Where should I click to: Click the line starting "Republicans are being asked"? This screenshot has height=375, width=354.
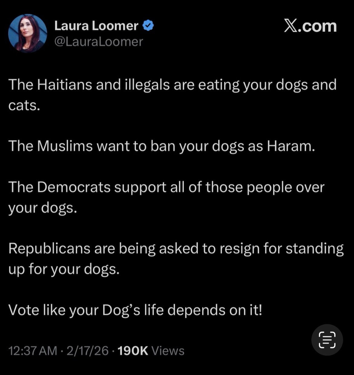[x=176, y=249]
